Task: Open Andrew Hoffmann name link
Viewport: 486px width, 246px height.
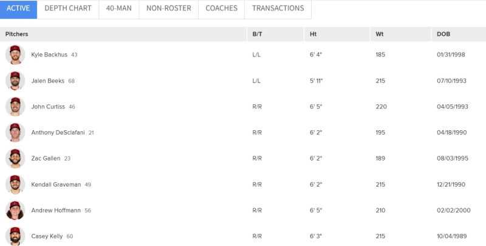Action: coord(56,210)
